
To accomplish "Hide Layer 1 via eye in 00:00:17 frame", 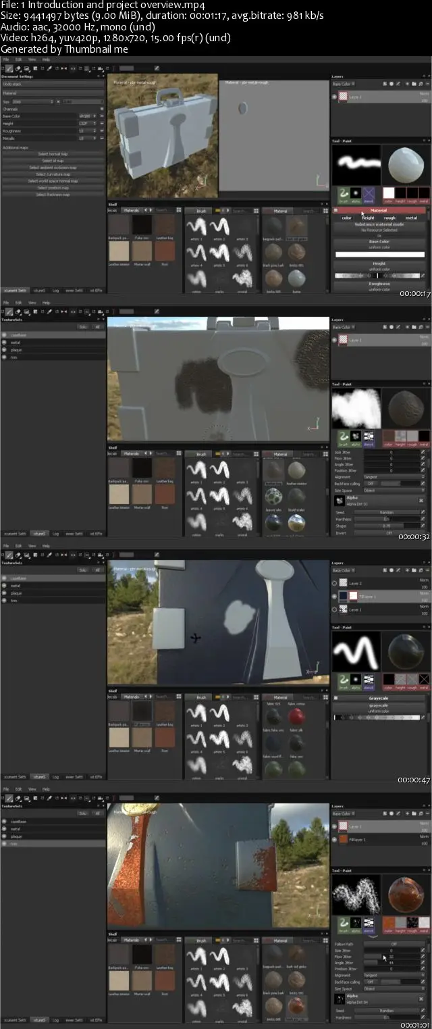I will pyautogui.click(x=335, y=97).
